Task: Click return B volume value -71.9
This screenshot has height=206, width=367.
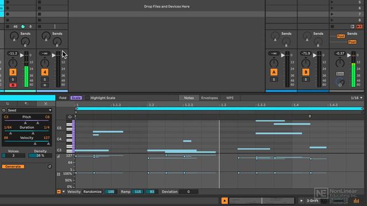Action: coord(306,53)
